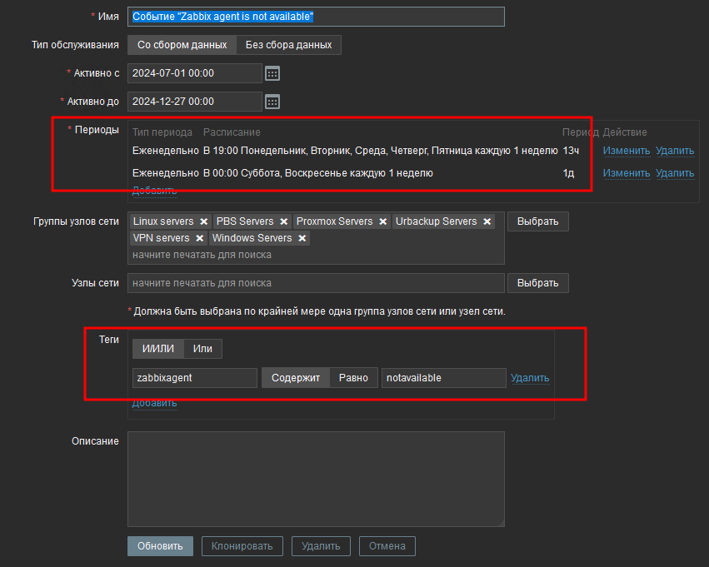The height and width of the screenshot is (567, 709).
Task: Click the Описание text area
Action: tap(316, 479)
